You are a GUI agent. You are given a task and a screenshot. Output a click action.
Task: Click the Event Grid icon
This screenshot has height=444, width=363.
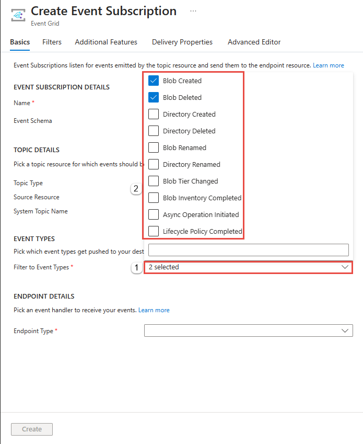[x=18, y=15]
